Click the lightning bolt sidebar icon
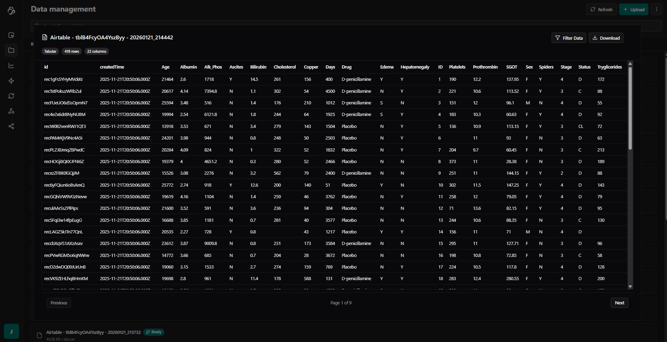This screenshot has height=342, width=667. tap(11, 81)
